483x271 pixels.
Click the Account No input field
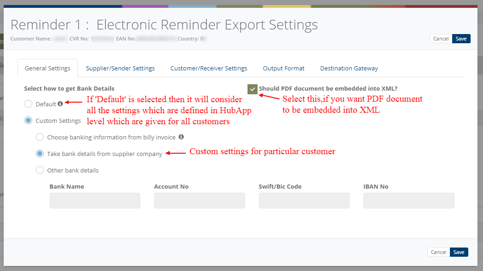pyautogui.click(x=199, y=201)
